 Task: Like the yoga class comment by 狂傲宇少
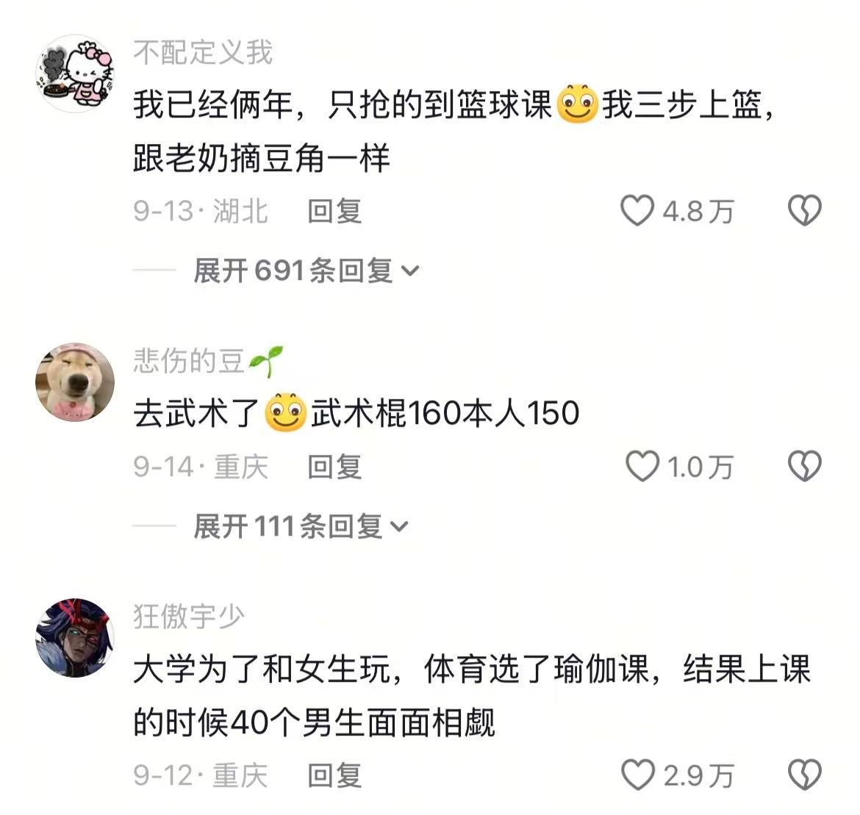(639, 775)
